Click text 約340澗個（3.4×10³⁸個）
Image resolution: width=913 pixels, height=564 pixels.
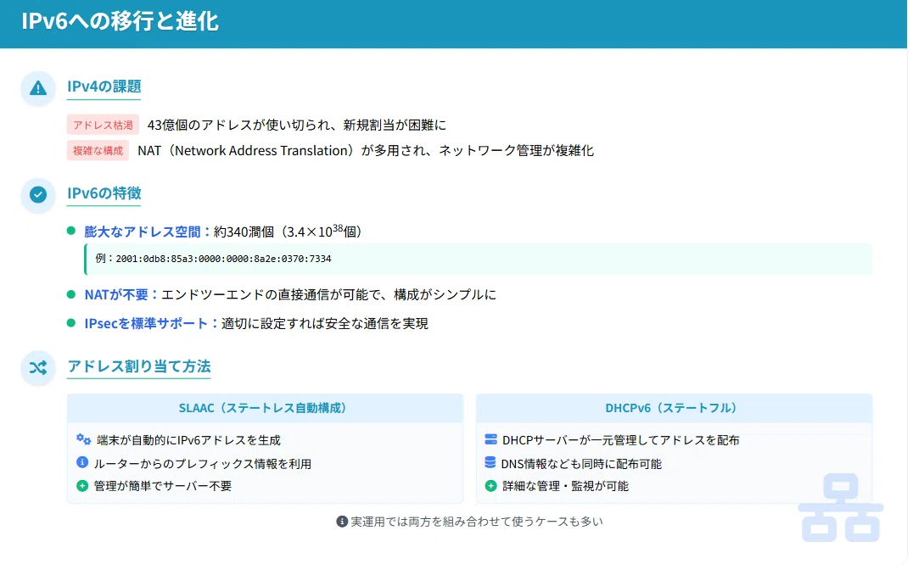pyautogui.click(x=288, y=231)
